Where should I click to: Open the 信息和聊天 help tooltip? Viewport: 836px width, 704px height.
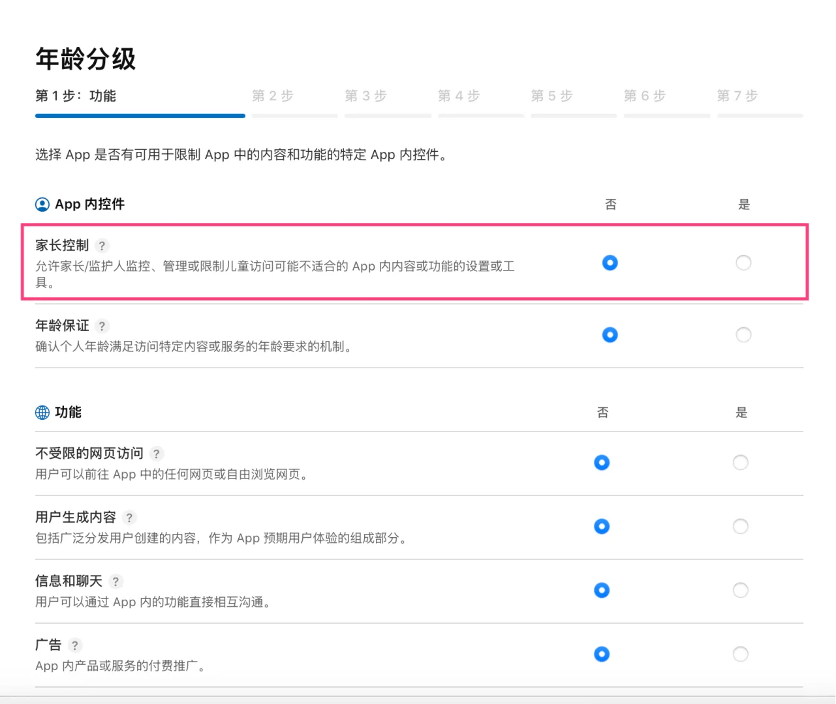tap(116, 581)
